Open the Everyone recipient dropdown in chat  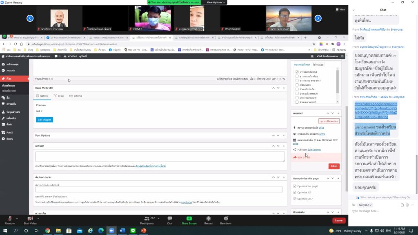pos(365,205)
